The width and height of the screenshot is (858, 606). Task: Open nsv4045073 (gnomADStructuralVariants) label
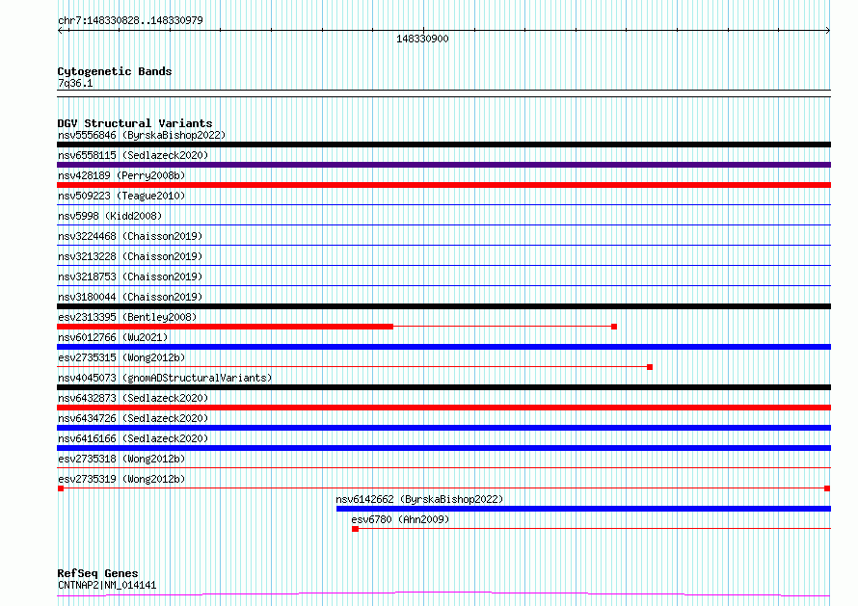point(165,378)
